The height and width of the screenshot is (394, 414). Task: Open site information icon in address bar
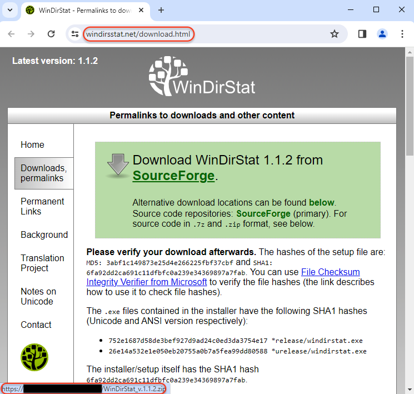[75, 34]
